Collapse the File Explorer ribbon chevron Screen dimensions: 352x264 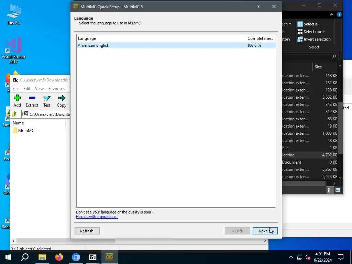[332, 14]
